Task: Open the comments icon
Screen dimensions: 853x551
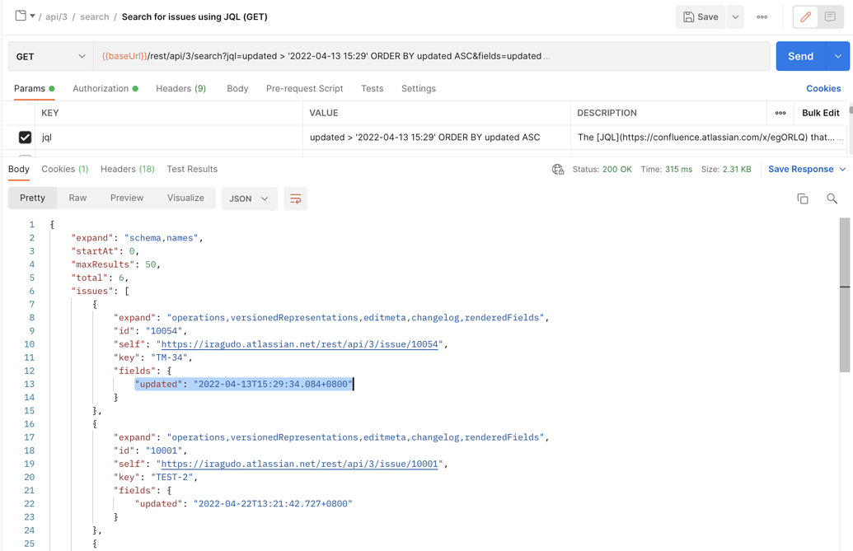Action: coord(830,17)
